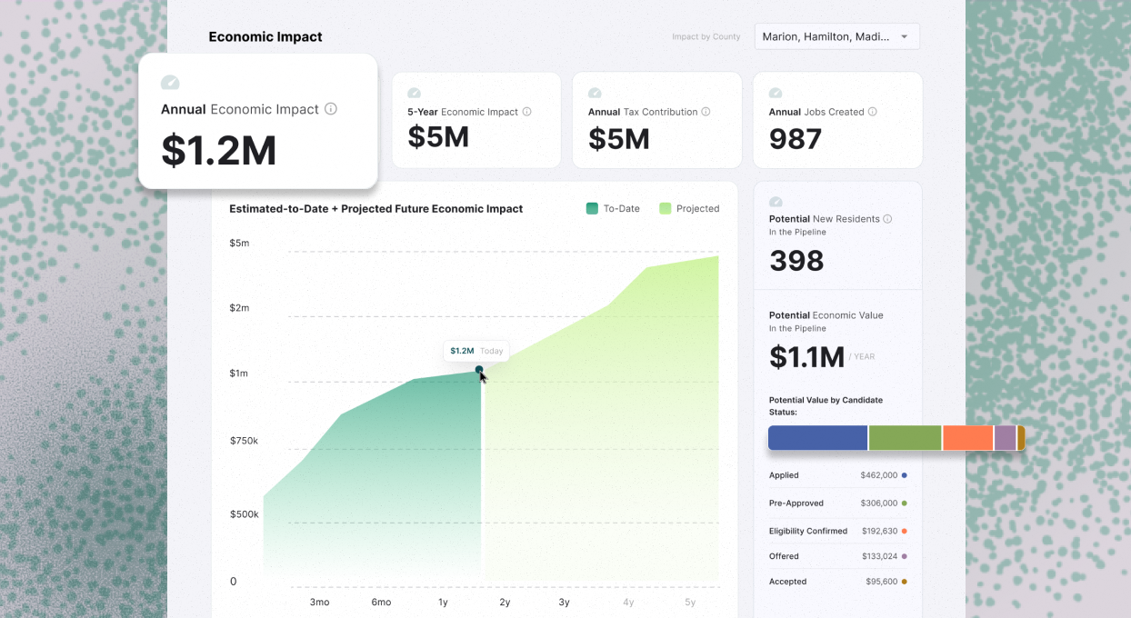The width and height of the screenshot is (1131, 618).
Task: Click the dropdown arrow in county selector
Action: click(x=904, y=36)
